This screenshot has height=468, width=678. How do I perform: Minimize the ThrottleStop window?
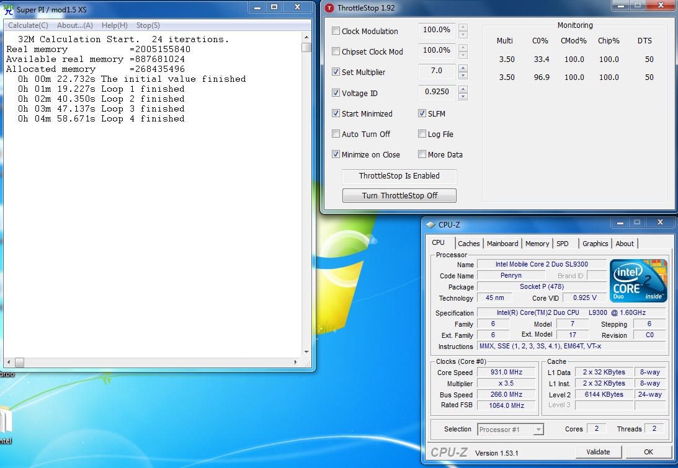(x=621, y=6)
